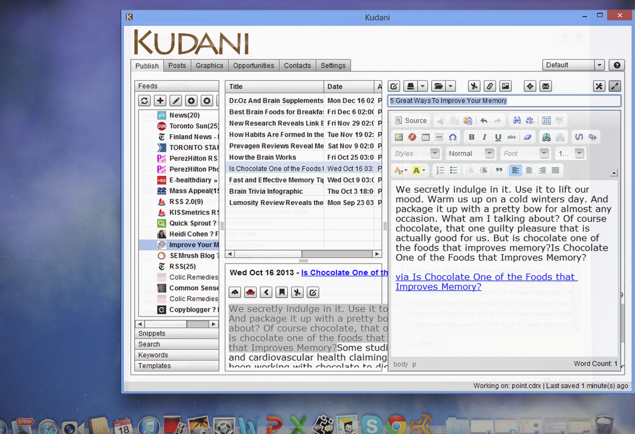Switch to the Graphics tab
635x434 pixels.
pyautogui.click(x=209, y=65)
